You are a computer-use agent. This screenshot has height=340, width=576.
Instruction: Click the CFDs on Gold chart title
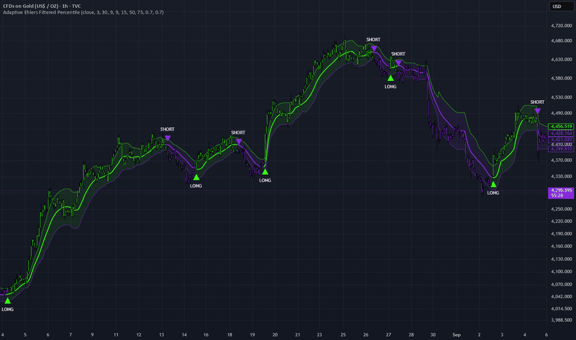coord(42,6)
